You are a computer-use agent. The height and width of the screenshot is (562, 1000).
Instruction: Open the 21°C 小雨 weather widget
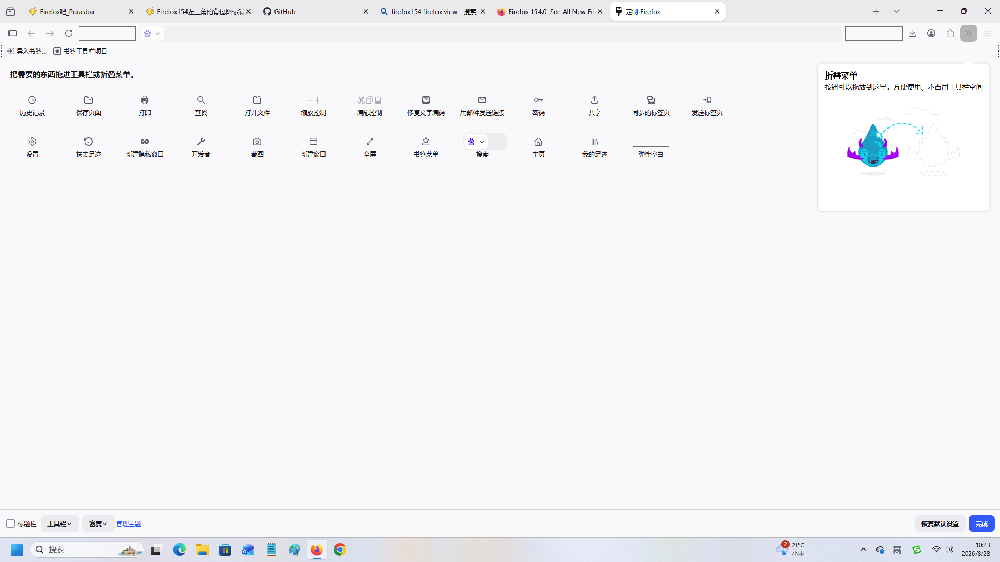click(791, 550)
